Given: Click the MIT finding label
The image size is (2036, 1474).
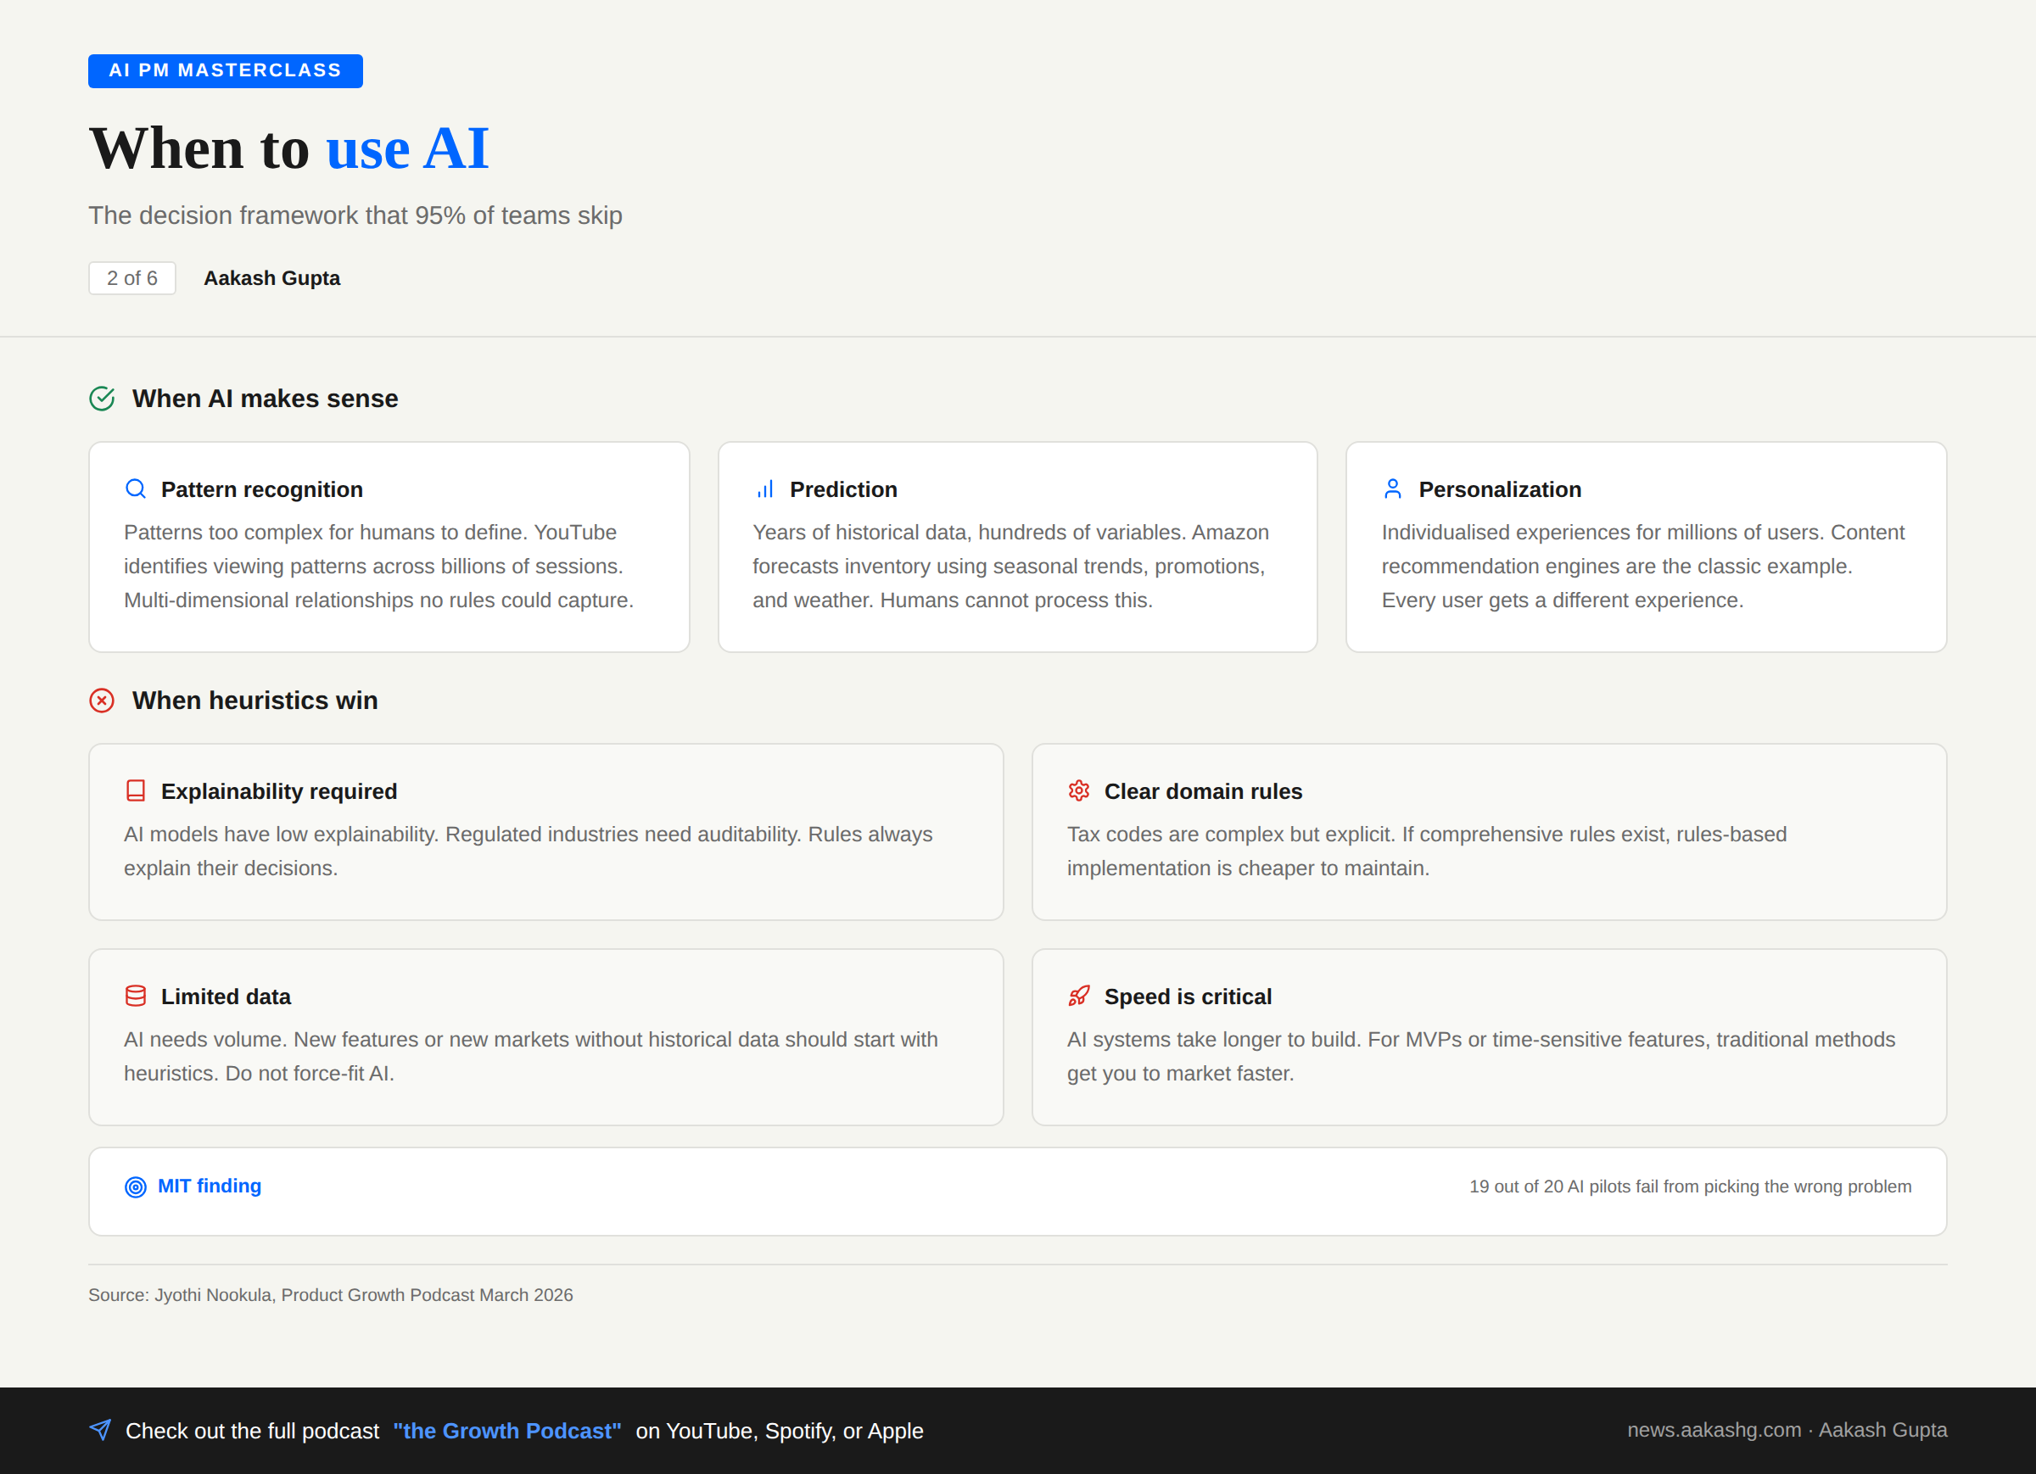Looking at the screenshot, I should click(210, 1186).
